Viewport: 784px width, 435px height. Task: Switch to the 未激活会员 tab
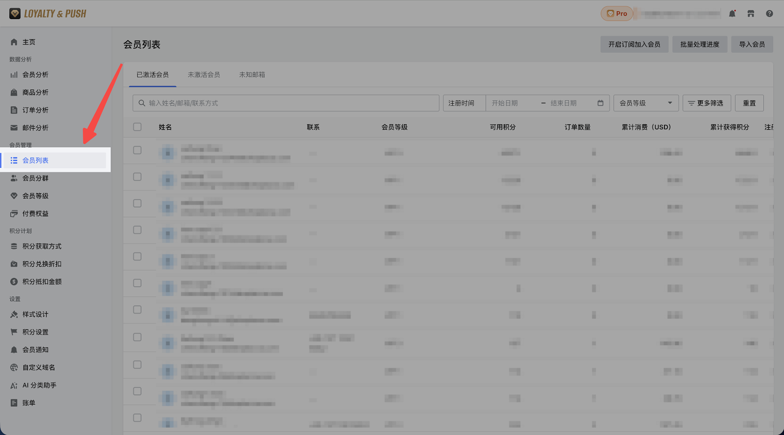(x=204, y=75)
